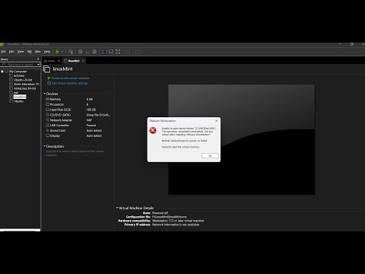Open the VM menu
The height and width of the screenshot is (274, 365).
coord(30,52)
